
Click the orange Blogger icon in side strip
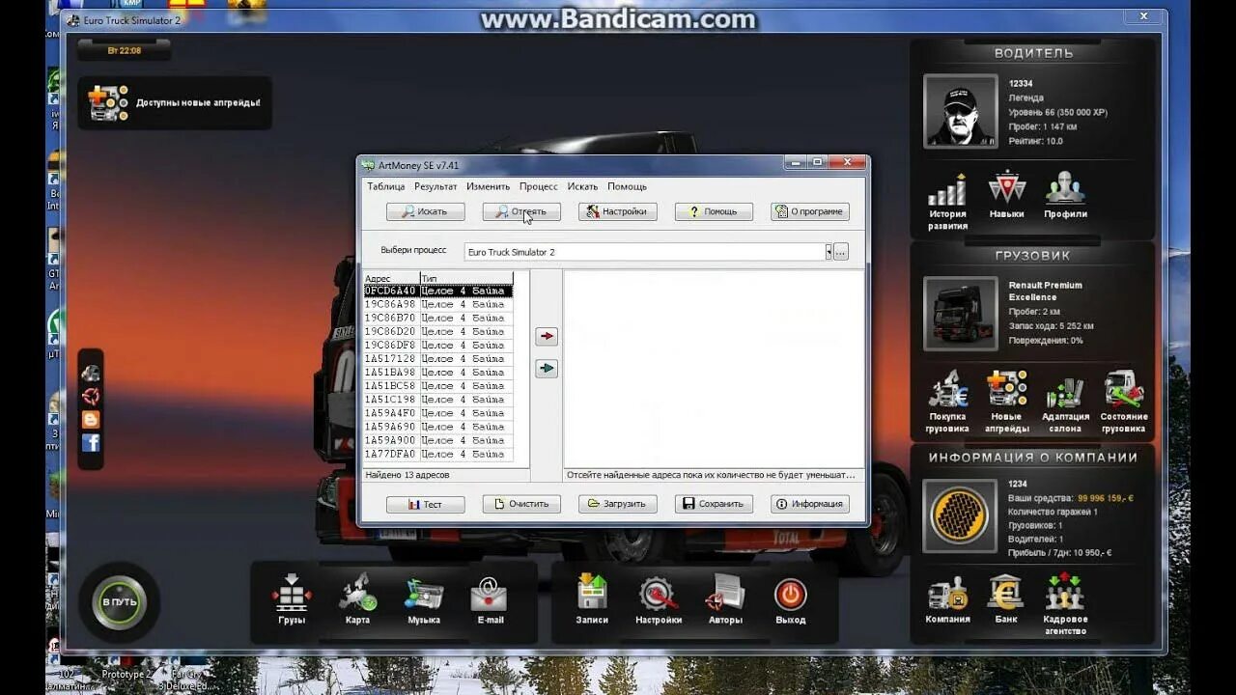(91, 419)
